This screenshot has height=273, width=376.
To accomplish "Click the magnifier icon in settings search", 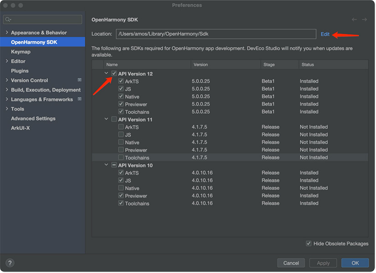I will click(8, 20).
